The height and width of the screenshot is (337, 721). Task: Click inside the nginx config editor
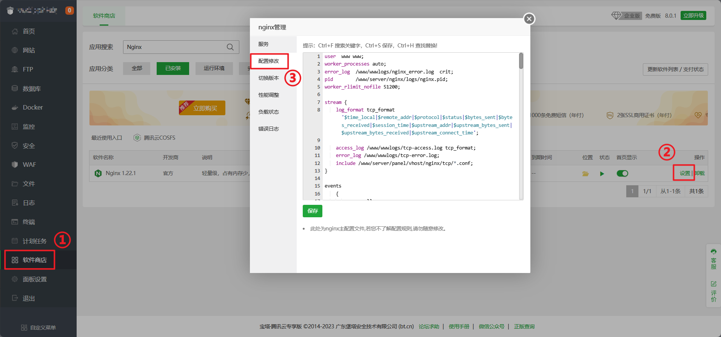point(413,126)
